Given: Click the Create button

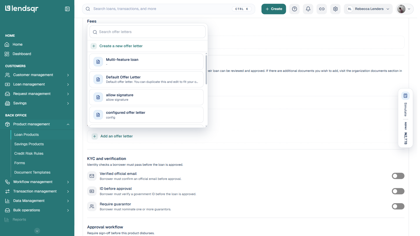Looking at the screenshot, I should tap(274, 9).
